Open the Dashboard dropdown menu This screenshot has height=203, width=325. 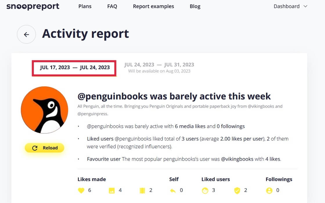pos(287,6)
